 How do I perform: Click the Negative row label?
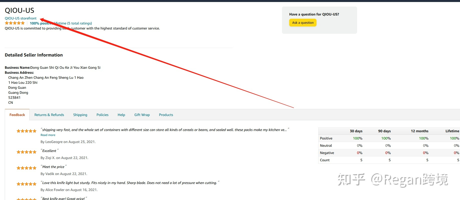coord(327,153)
